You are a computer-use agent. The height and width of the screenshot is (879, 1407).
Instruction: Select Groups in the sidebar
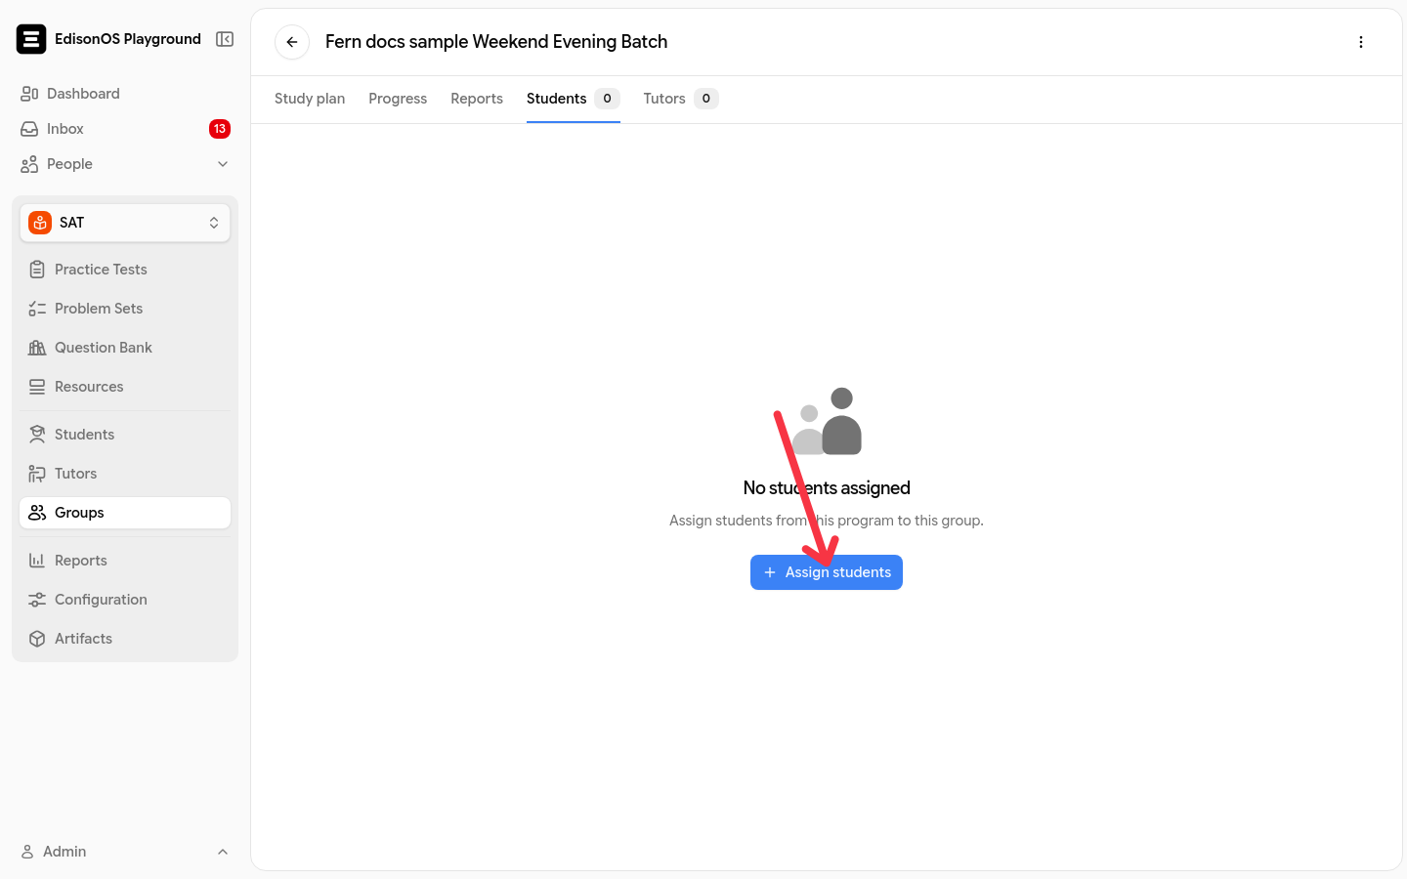click(125, 513)
